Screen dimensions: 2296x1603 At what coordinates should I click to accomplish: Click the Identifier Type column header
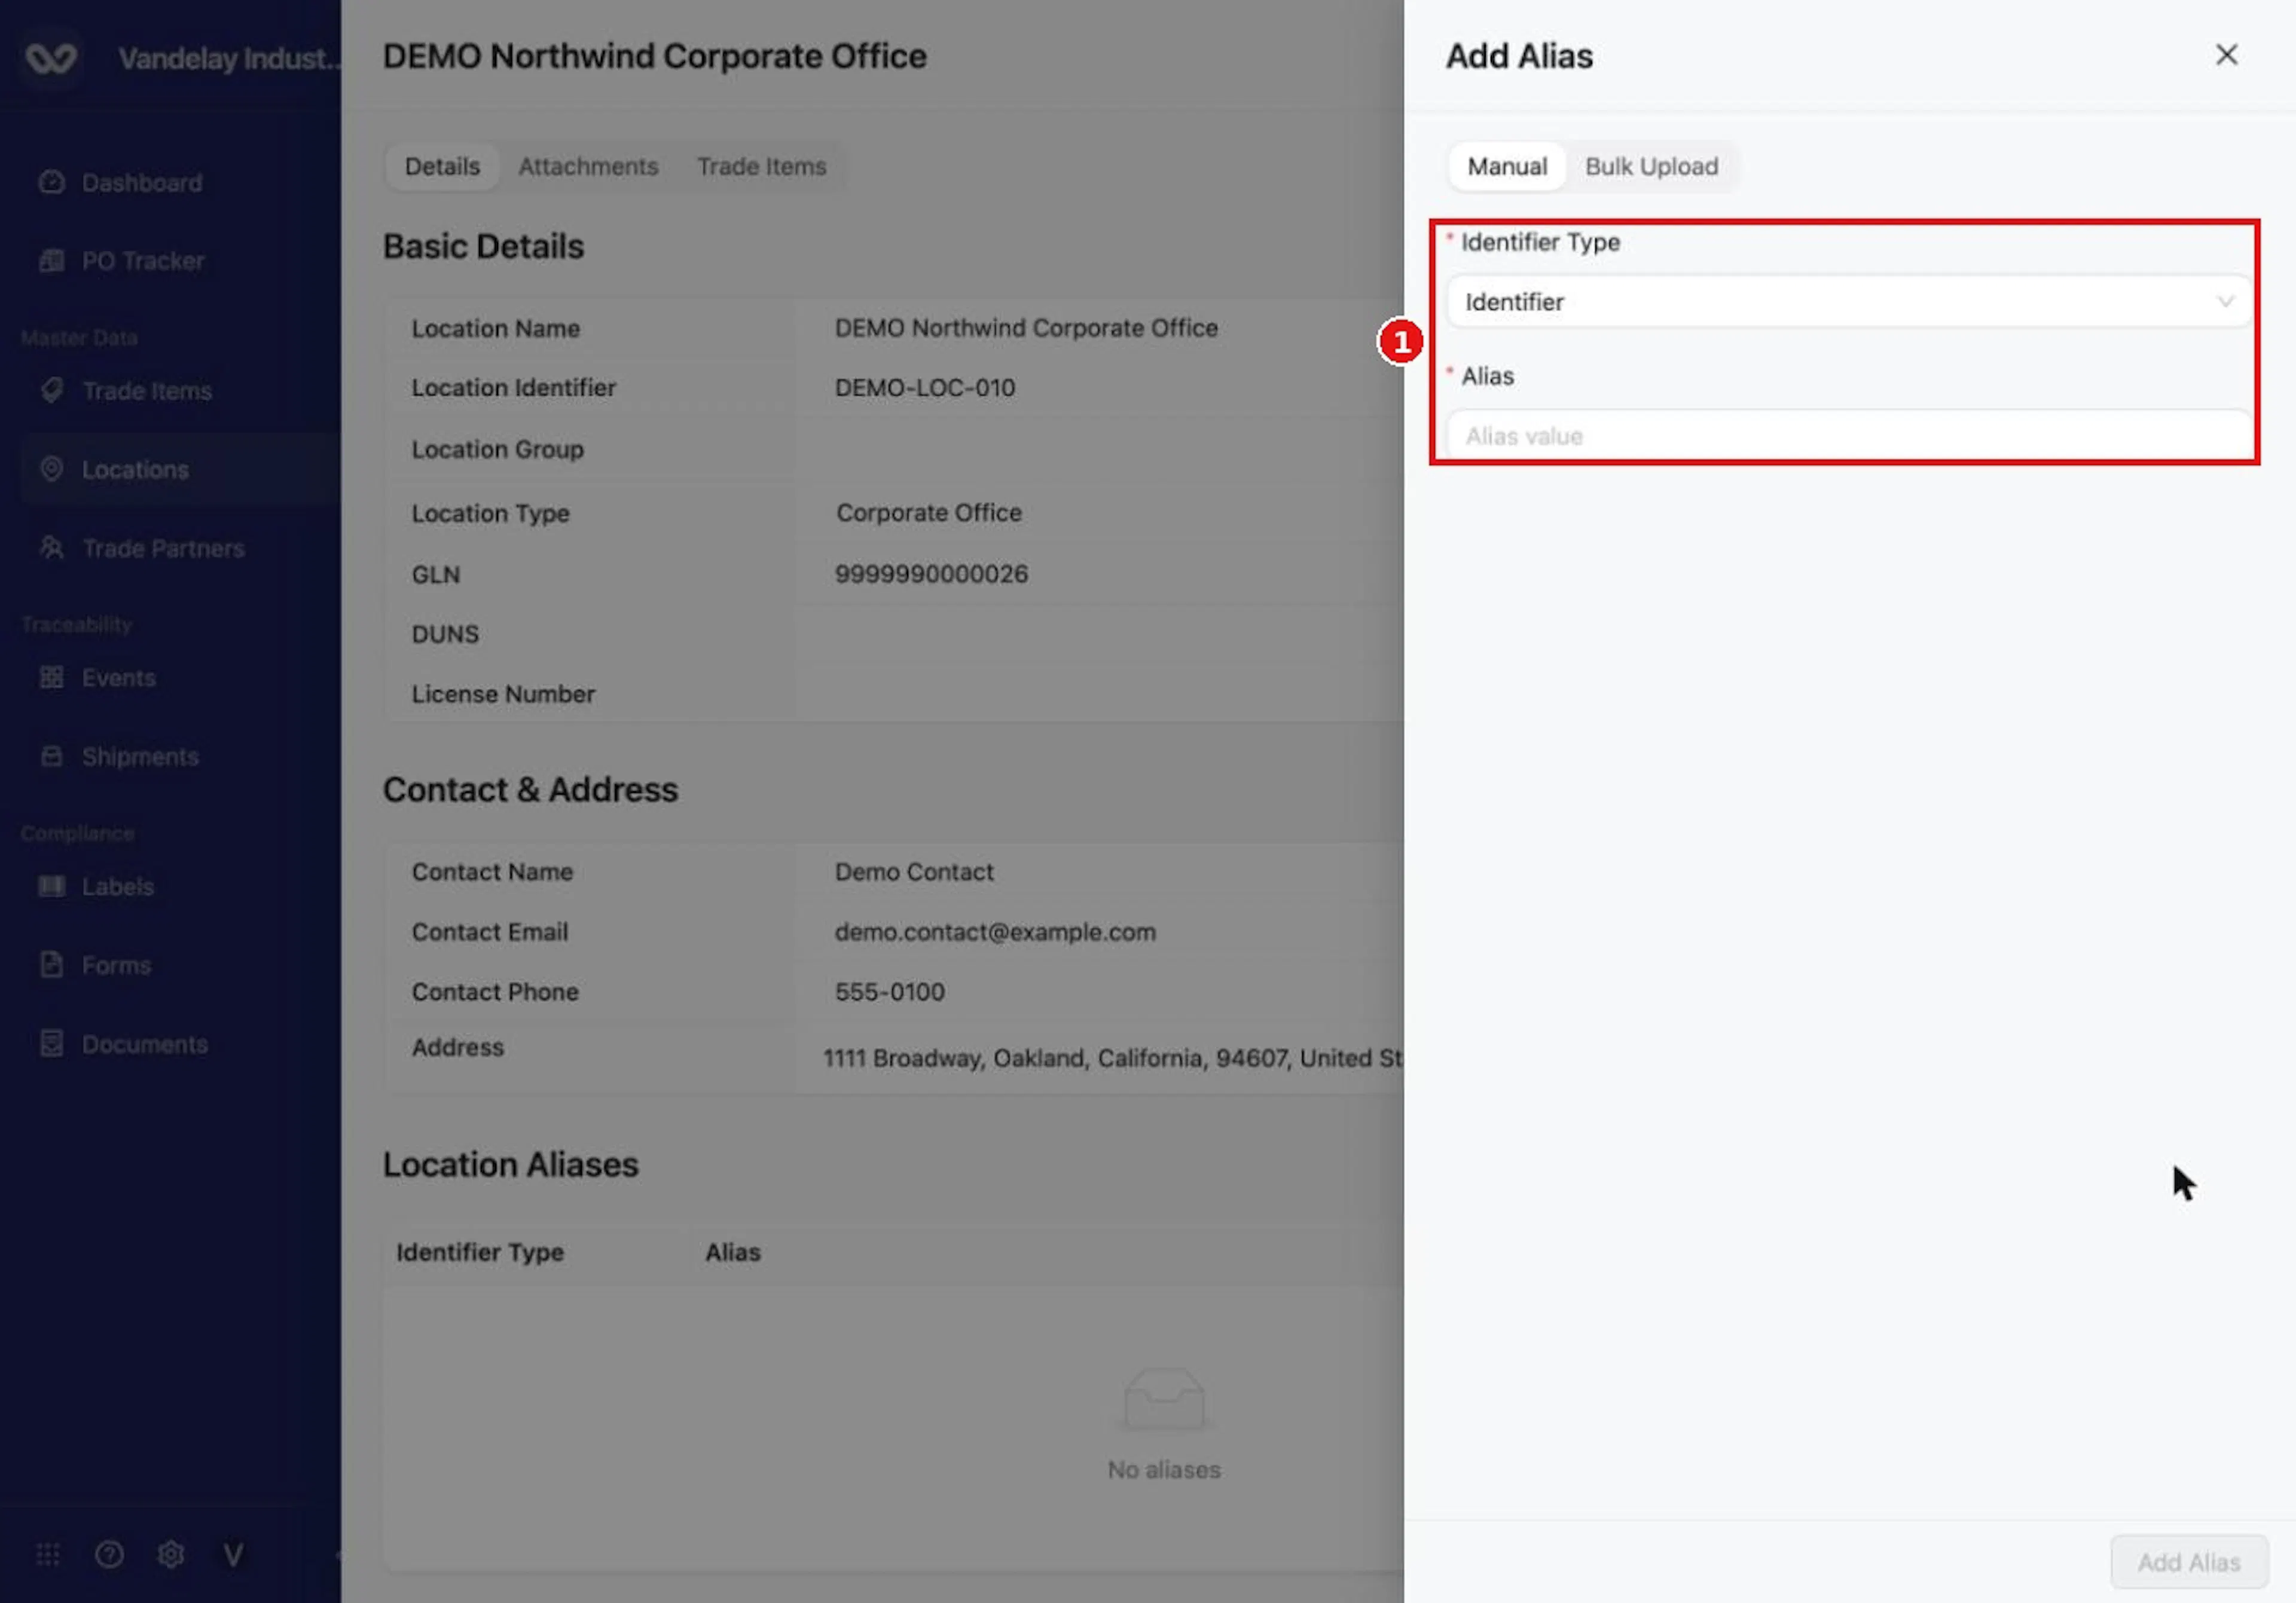click(x=480, y=1252)
